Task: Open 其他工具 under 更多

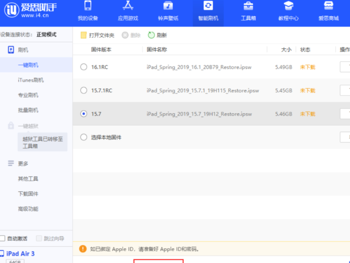Action: (x=28, y=179)
